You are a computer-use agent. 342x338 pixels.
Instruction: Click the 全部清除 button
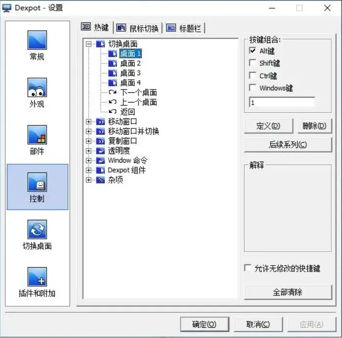[288, 292]
